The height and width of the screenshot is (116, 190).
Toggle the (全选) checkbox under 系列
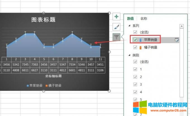tap(136, 32)
